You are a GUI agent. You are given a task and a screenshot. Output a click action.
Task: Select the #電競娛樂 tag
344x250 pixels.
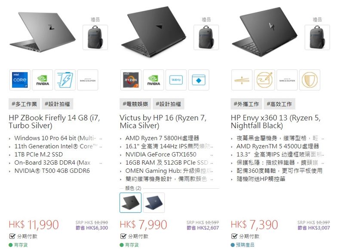135,104
